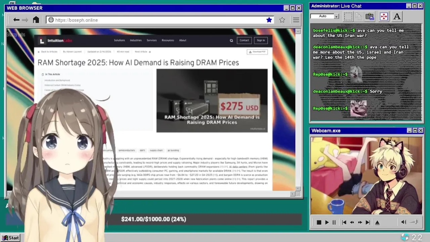Viewport: 430px width, 242px height.
Task: Click the letter A font icon
Action: pyautogui.click(x=397, y=16)
